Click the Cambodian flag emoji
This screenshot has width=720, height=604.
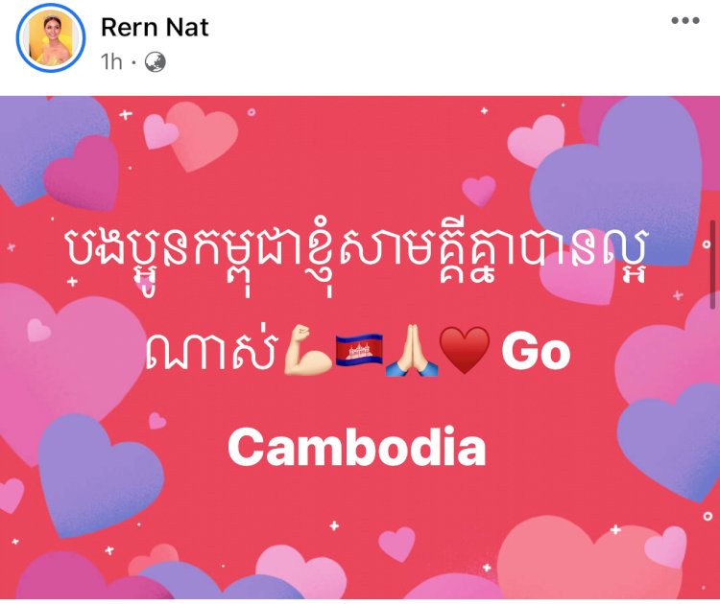359,350
